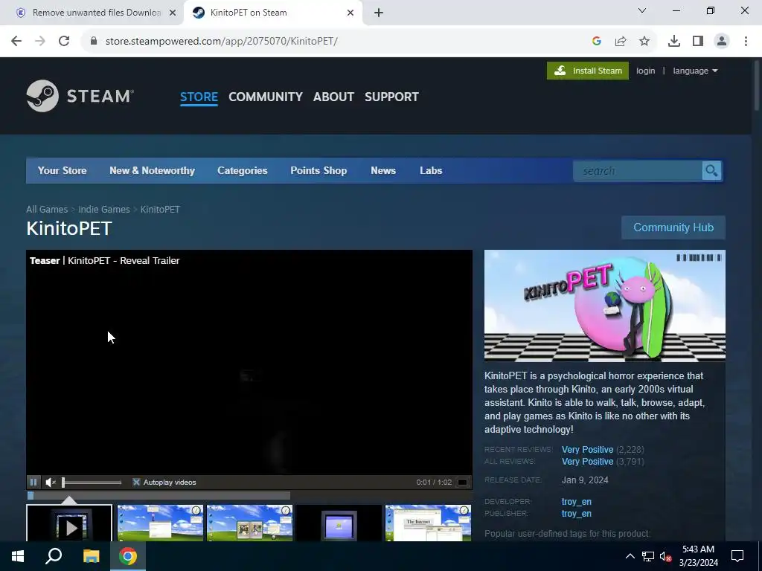This screenshot has width=762, height=571.
Task: Open the Community Hub button
Action: 673,228
